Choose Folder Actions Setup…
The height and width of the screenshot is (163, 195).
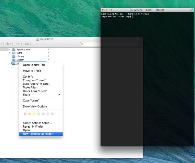(41, 123)
